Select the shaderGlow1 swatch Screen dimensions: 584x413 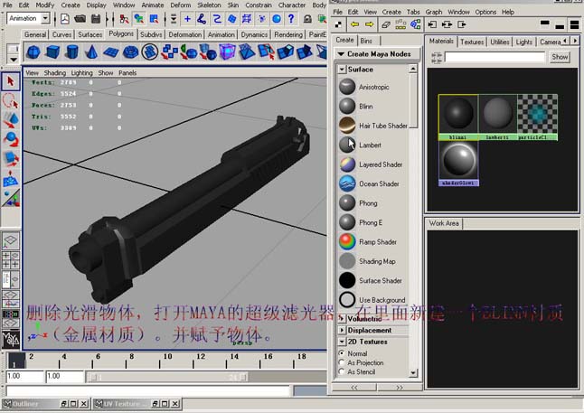pos(459,164)
